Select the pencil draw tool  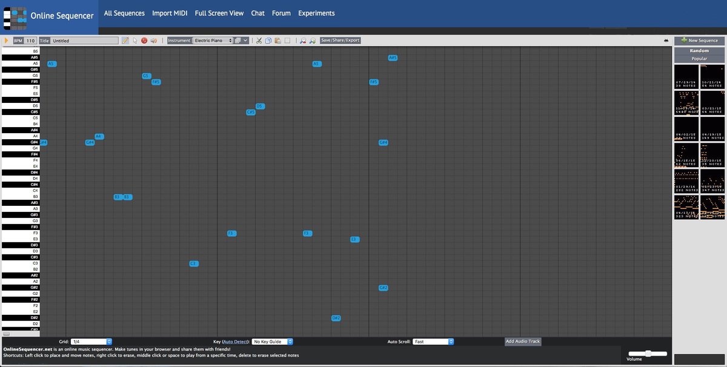click(125, 41)
